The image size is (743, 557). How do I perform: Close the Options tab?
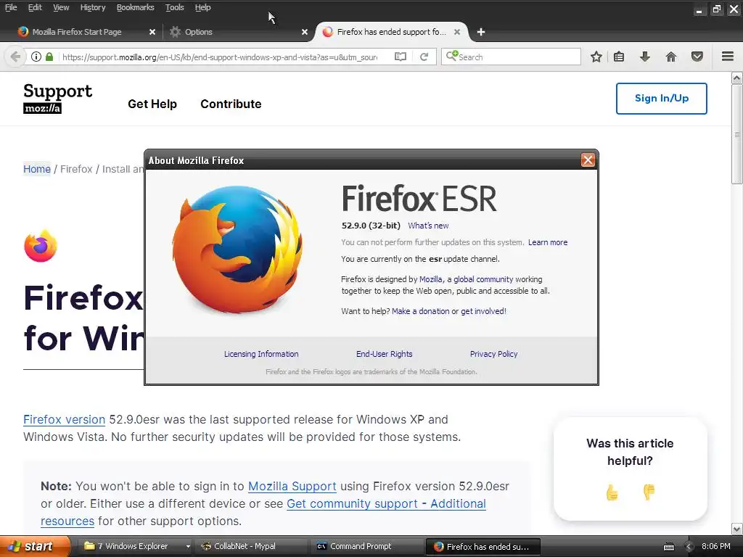point(305,32)
